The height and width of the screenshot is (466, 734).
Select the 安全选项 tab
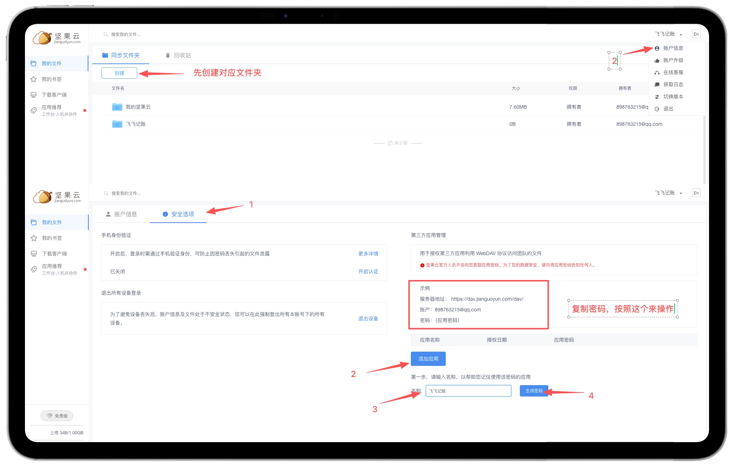(178, 214)
